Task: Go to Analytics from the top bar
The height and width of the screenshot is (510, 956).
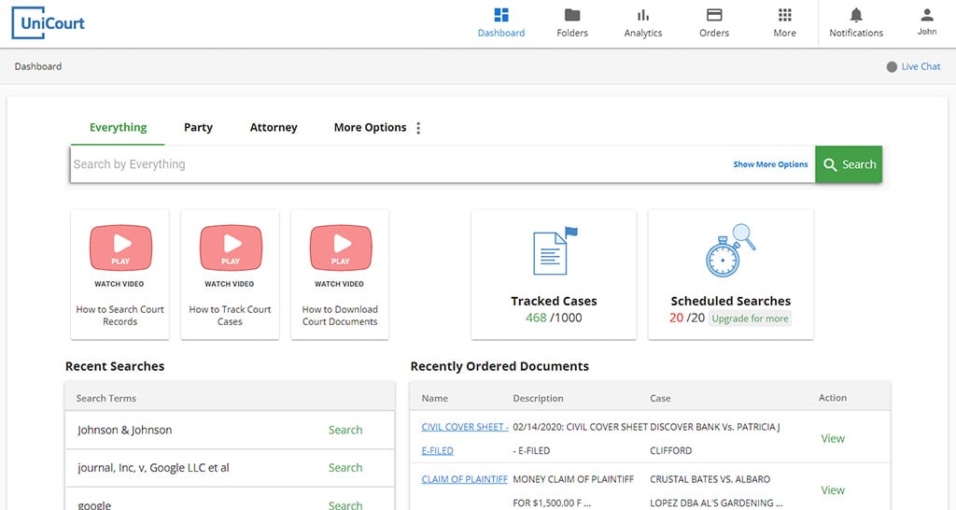Action: point(643,22)
